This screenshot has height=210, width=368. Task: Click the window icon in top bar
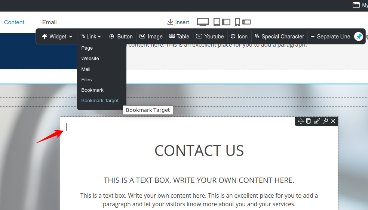[356, 5]
